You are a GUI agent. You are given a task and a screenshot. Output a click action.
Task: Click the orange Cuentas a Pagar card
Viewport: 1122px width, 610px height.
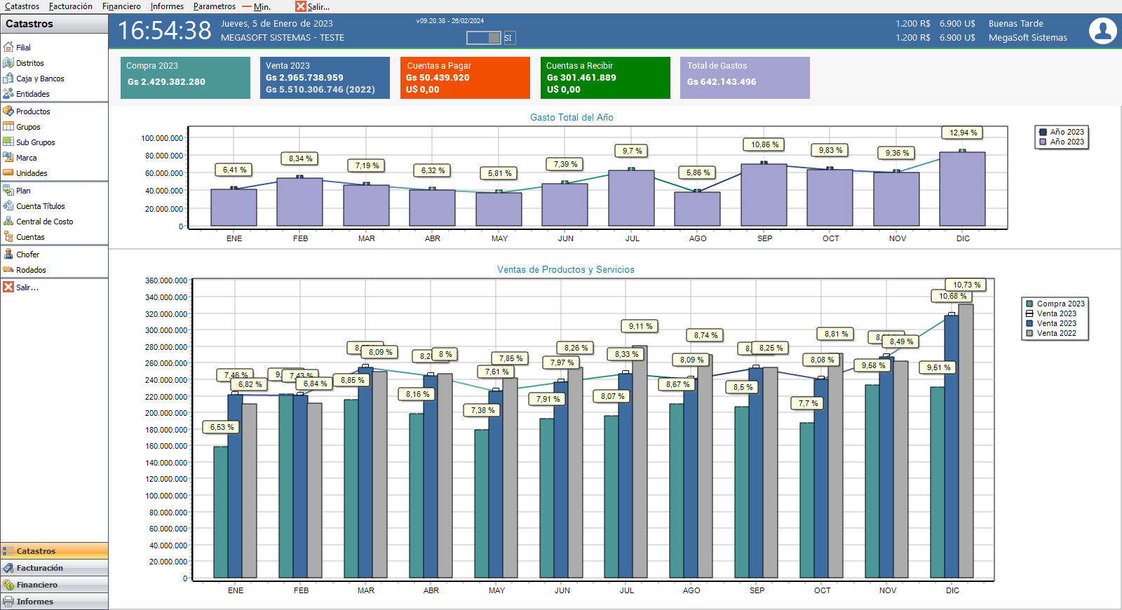[x=465, y=78]
